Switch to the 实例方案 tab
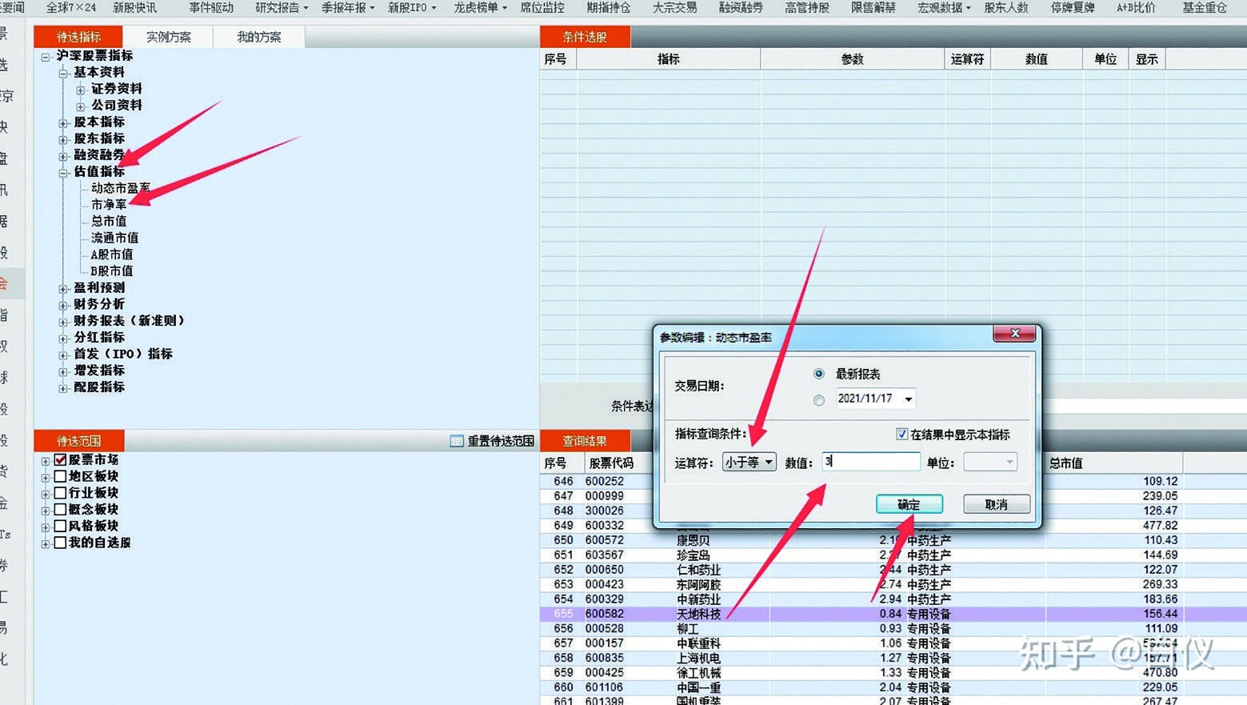 (x=168, y=36)
